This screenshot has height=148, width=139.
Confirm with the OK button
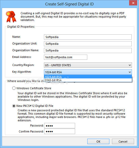pyautogui.click(x=98, y=141)
